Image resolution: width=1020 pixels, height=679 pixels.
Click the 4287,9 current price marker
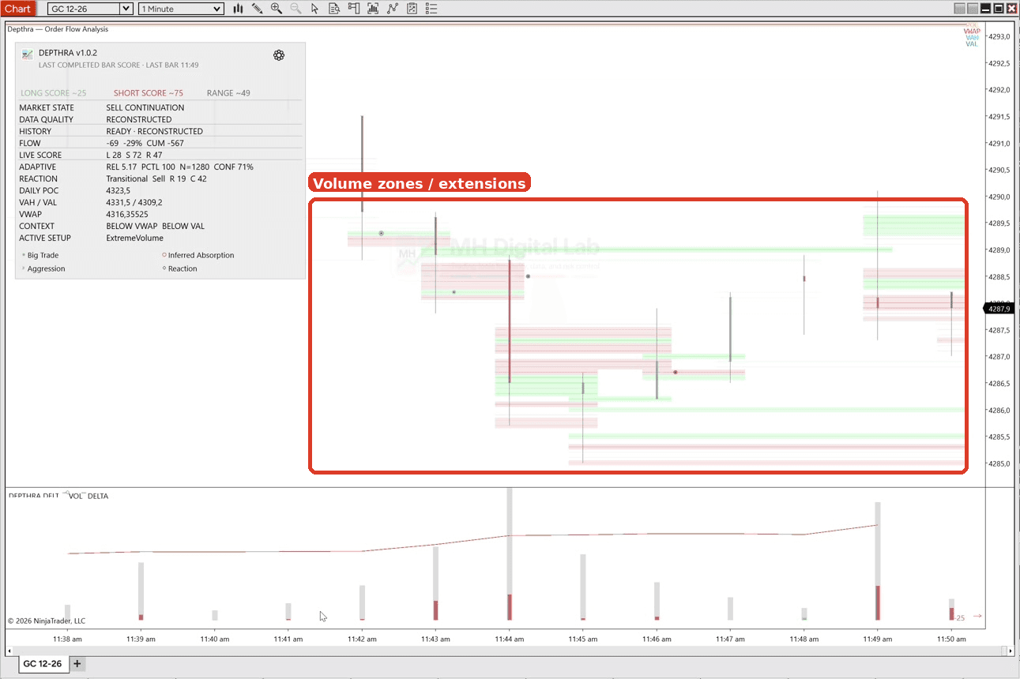999,309
